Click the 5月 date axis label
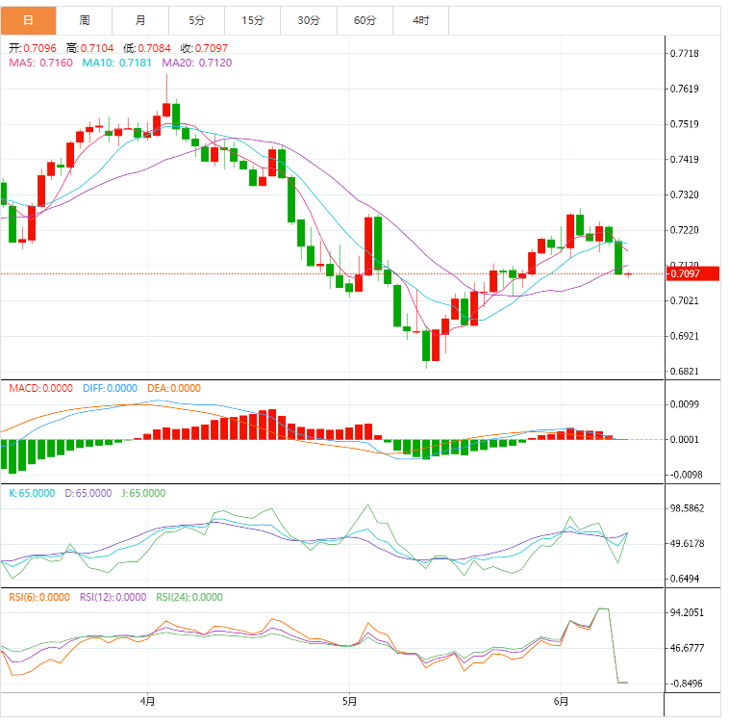This screenshot has height=724, width=729. coord(349,701)
